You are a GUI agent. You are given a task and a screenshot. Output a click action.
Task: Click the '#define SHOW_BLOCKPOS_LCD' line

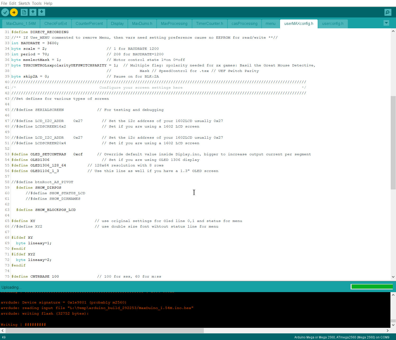click(x=46, y=210)
